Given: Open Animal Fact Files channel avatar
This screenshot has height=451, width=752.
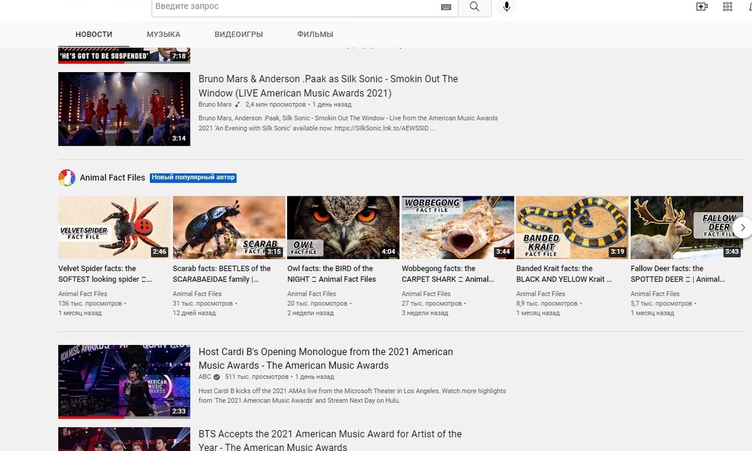Looking at the screenshot, I should [x=66, y=178].
